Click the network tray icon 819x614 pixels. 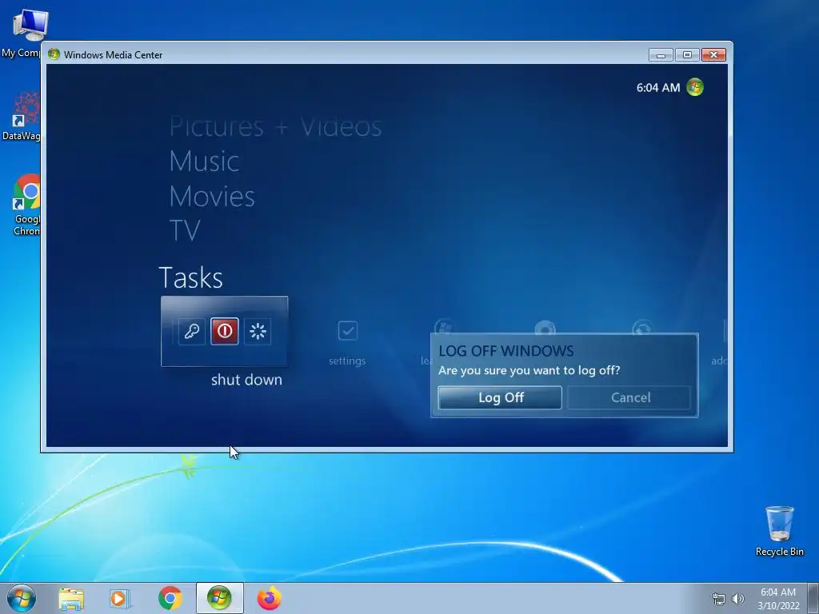[719, 599]
